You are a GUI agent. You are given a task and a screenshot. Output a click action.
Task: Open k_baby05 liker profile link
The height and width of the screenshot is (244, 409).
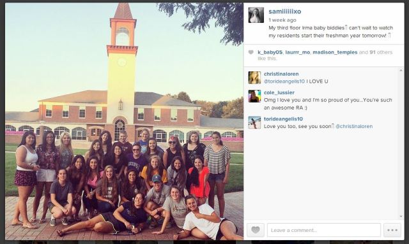(270, 52)
